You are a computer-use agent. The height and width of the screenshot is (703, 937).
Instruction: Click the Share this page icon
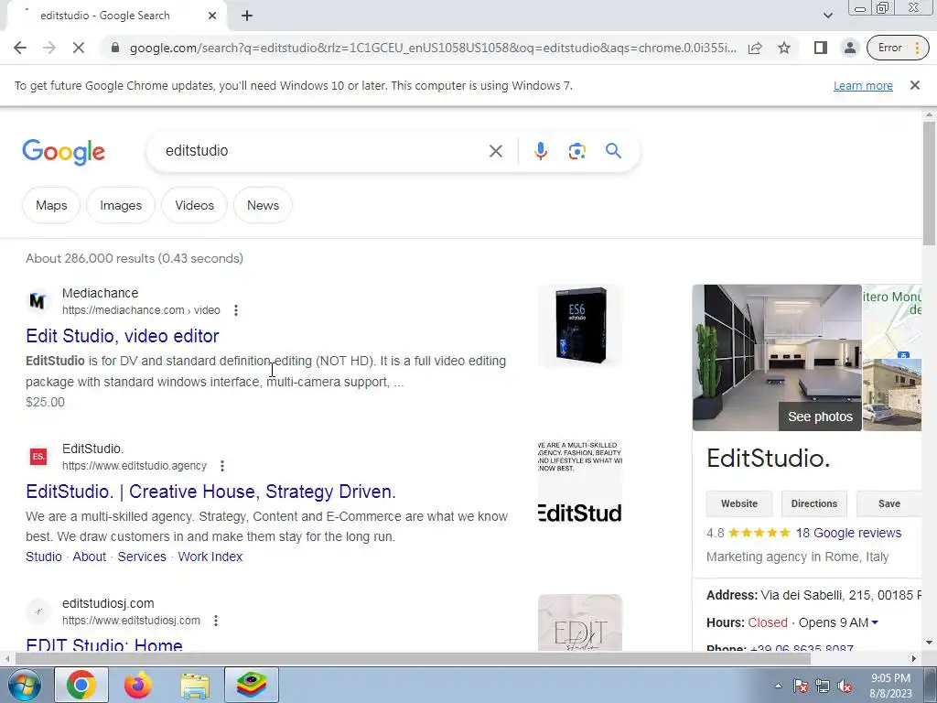755,48
